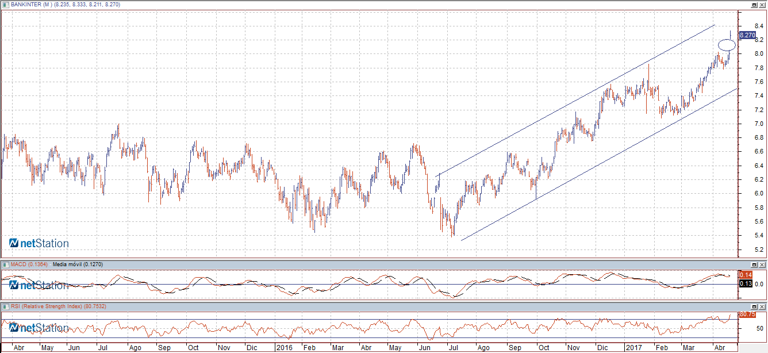Click the 80.75 RSI value tag
The image size is (768, 353).
(747, 314)
